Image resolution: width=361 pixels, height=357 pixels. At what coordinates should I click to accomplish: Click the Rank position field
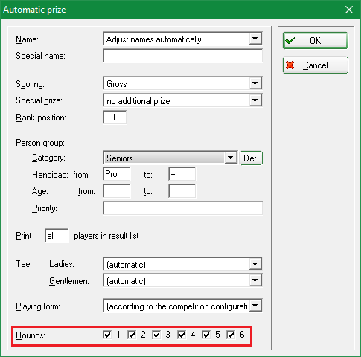point(115,118)
